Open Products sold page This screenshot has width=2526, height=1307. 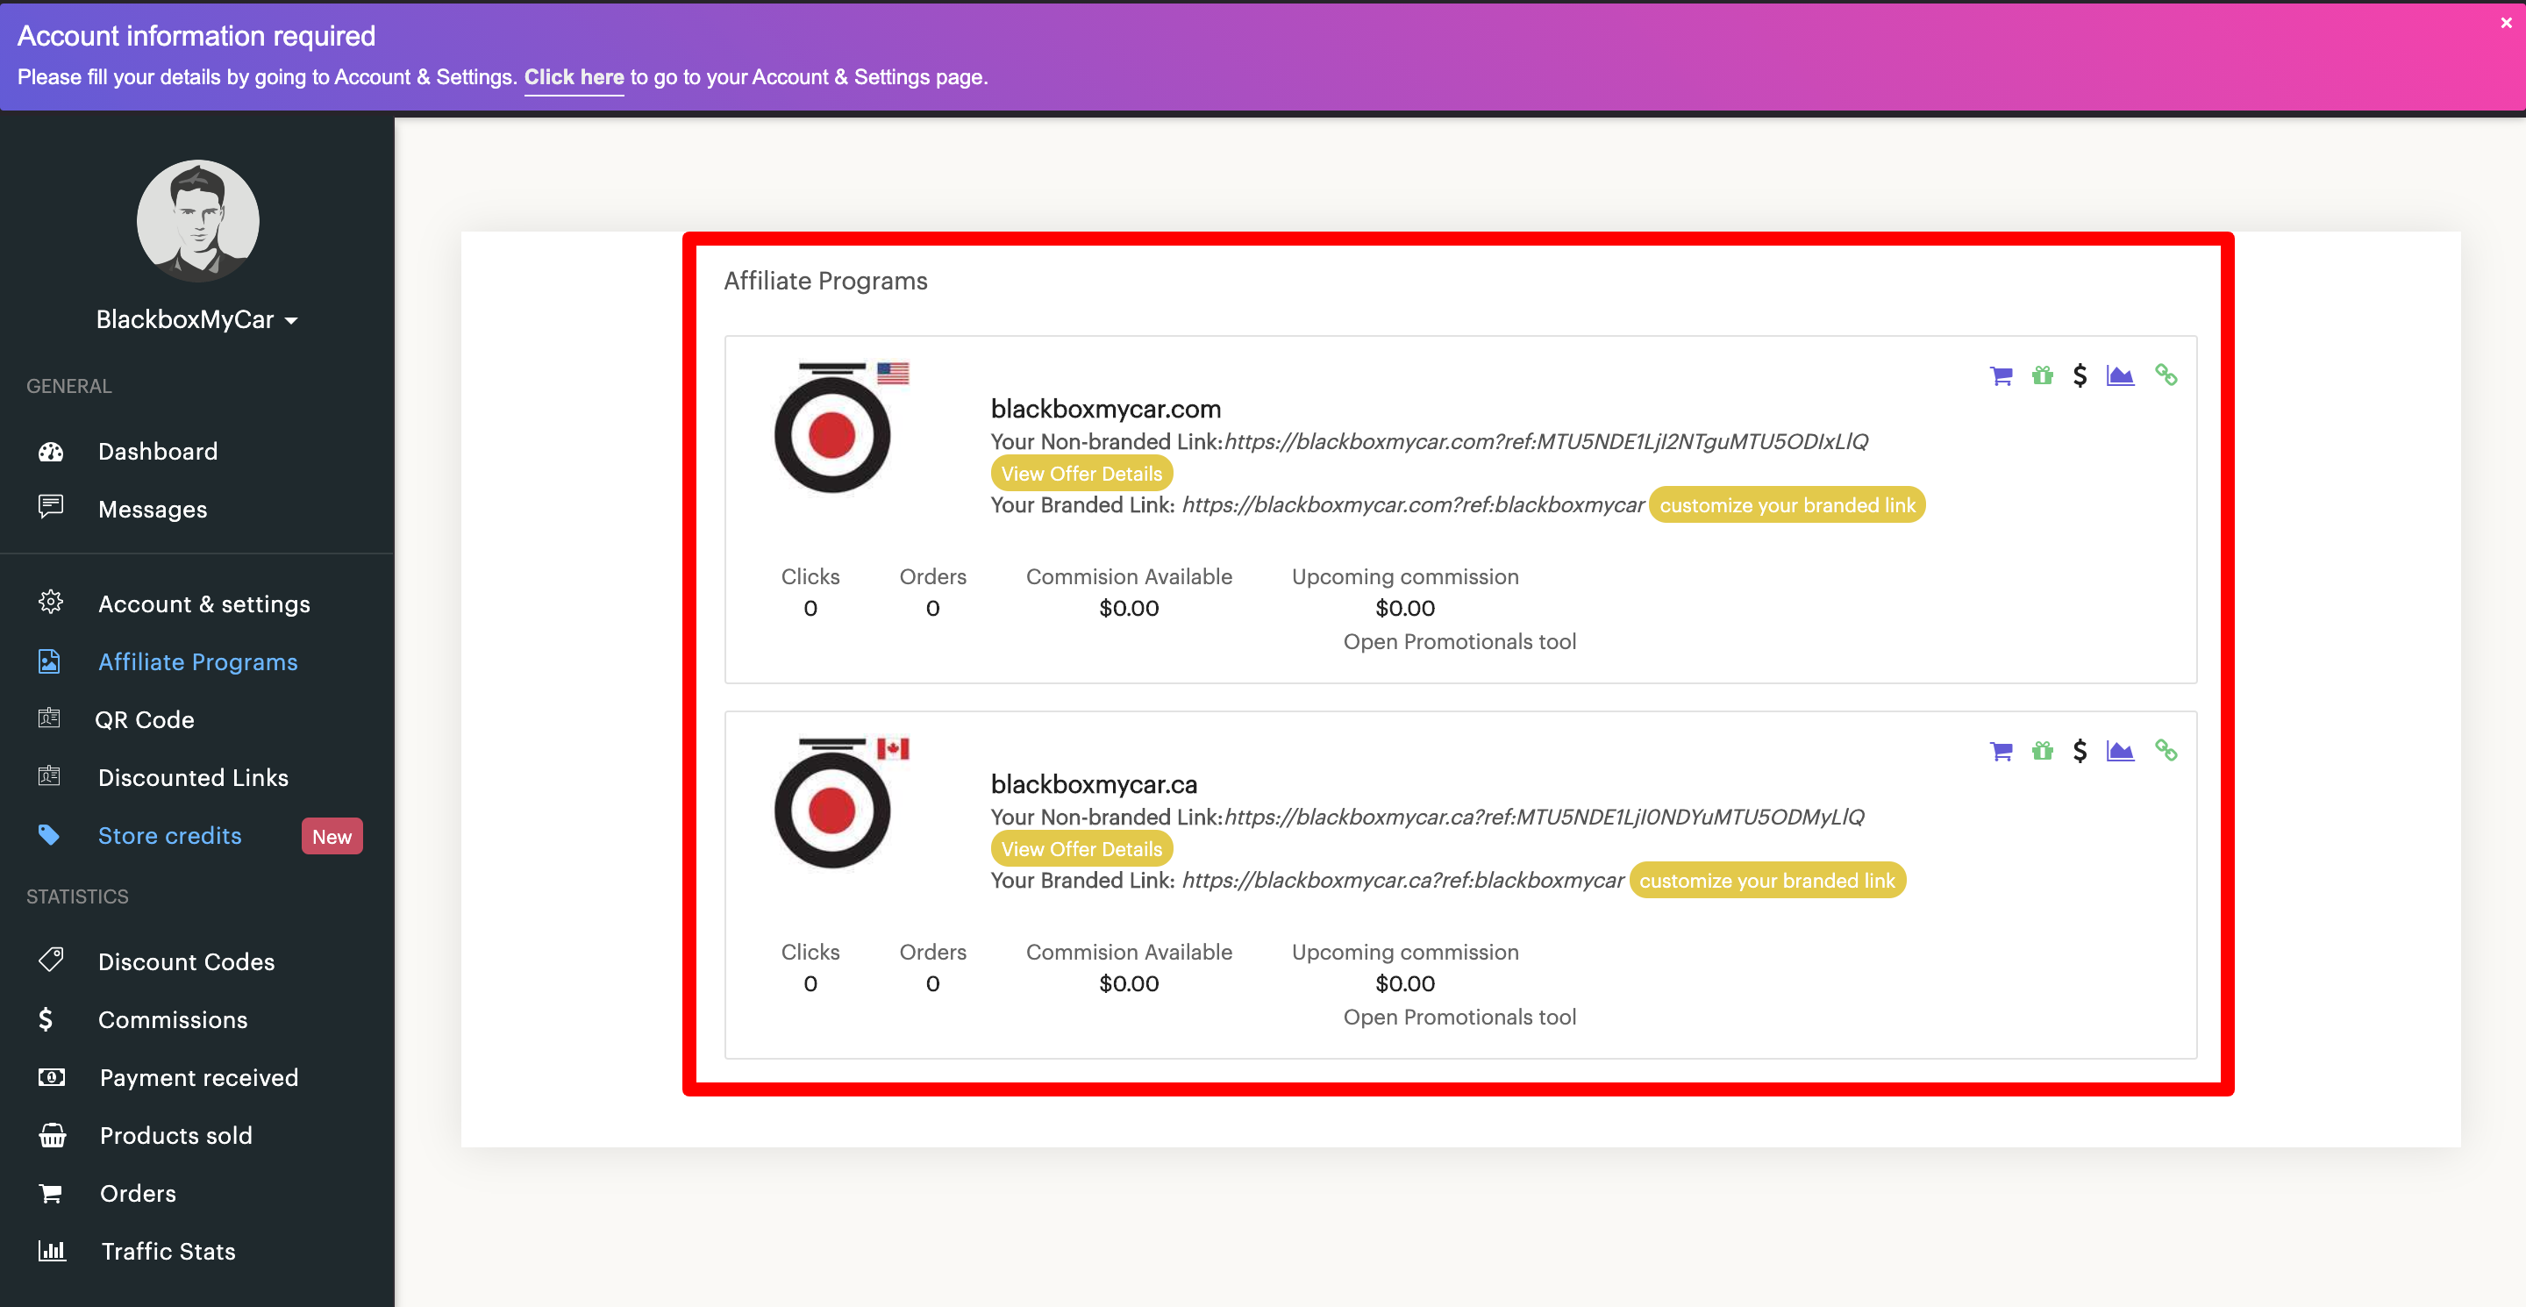point(176,1135)
